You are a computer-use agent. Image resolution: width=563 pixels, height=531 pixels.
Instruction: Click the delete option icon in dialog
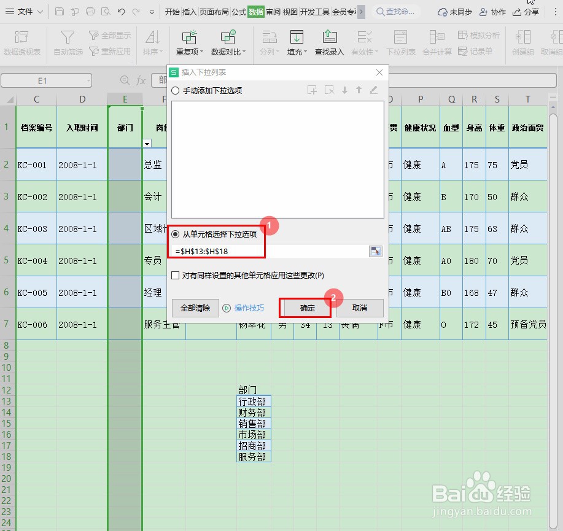point(329,90)
